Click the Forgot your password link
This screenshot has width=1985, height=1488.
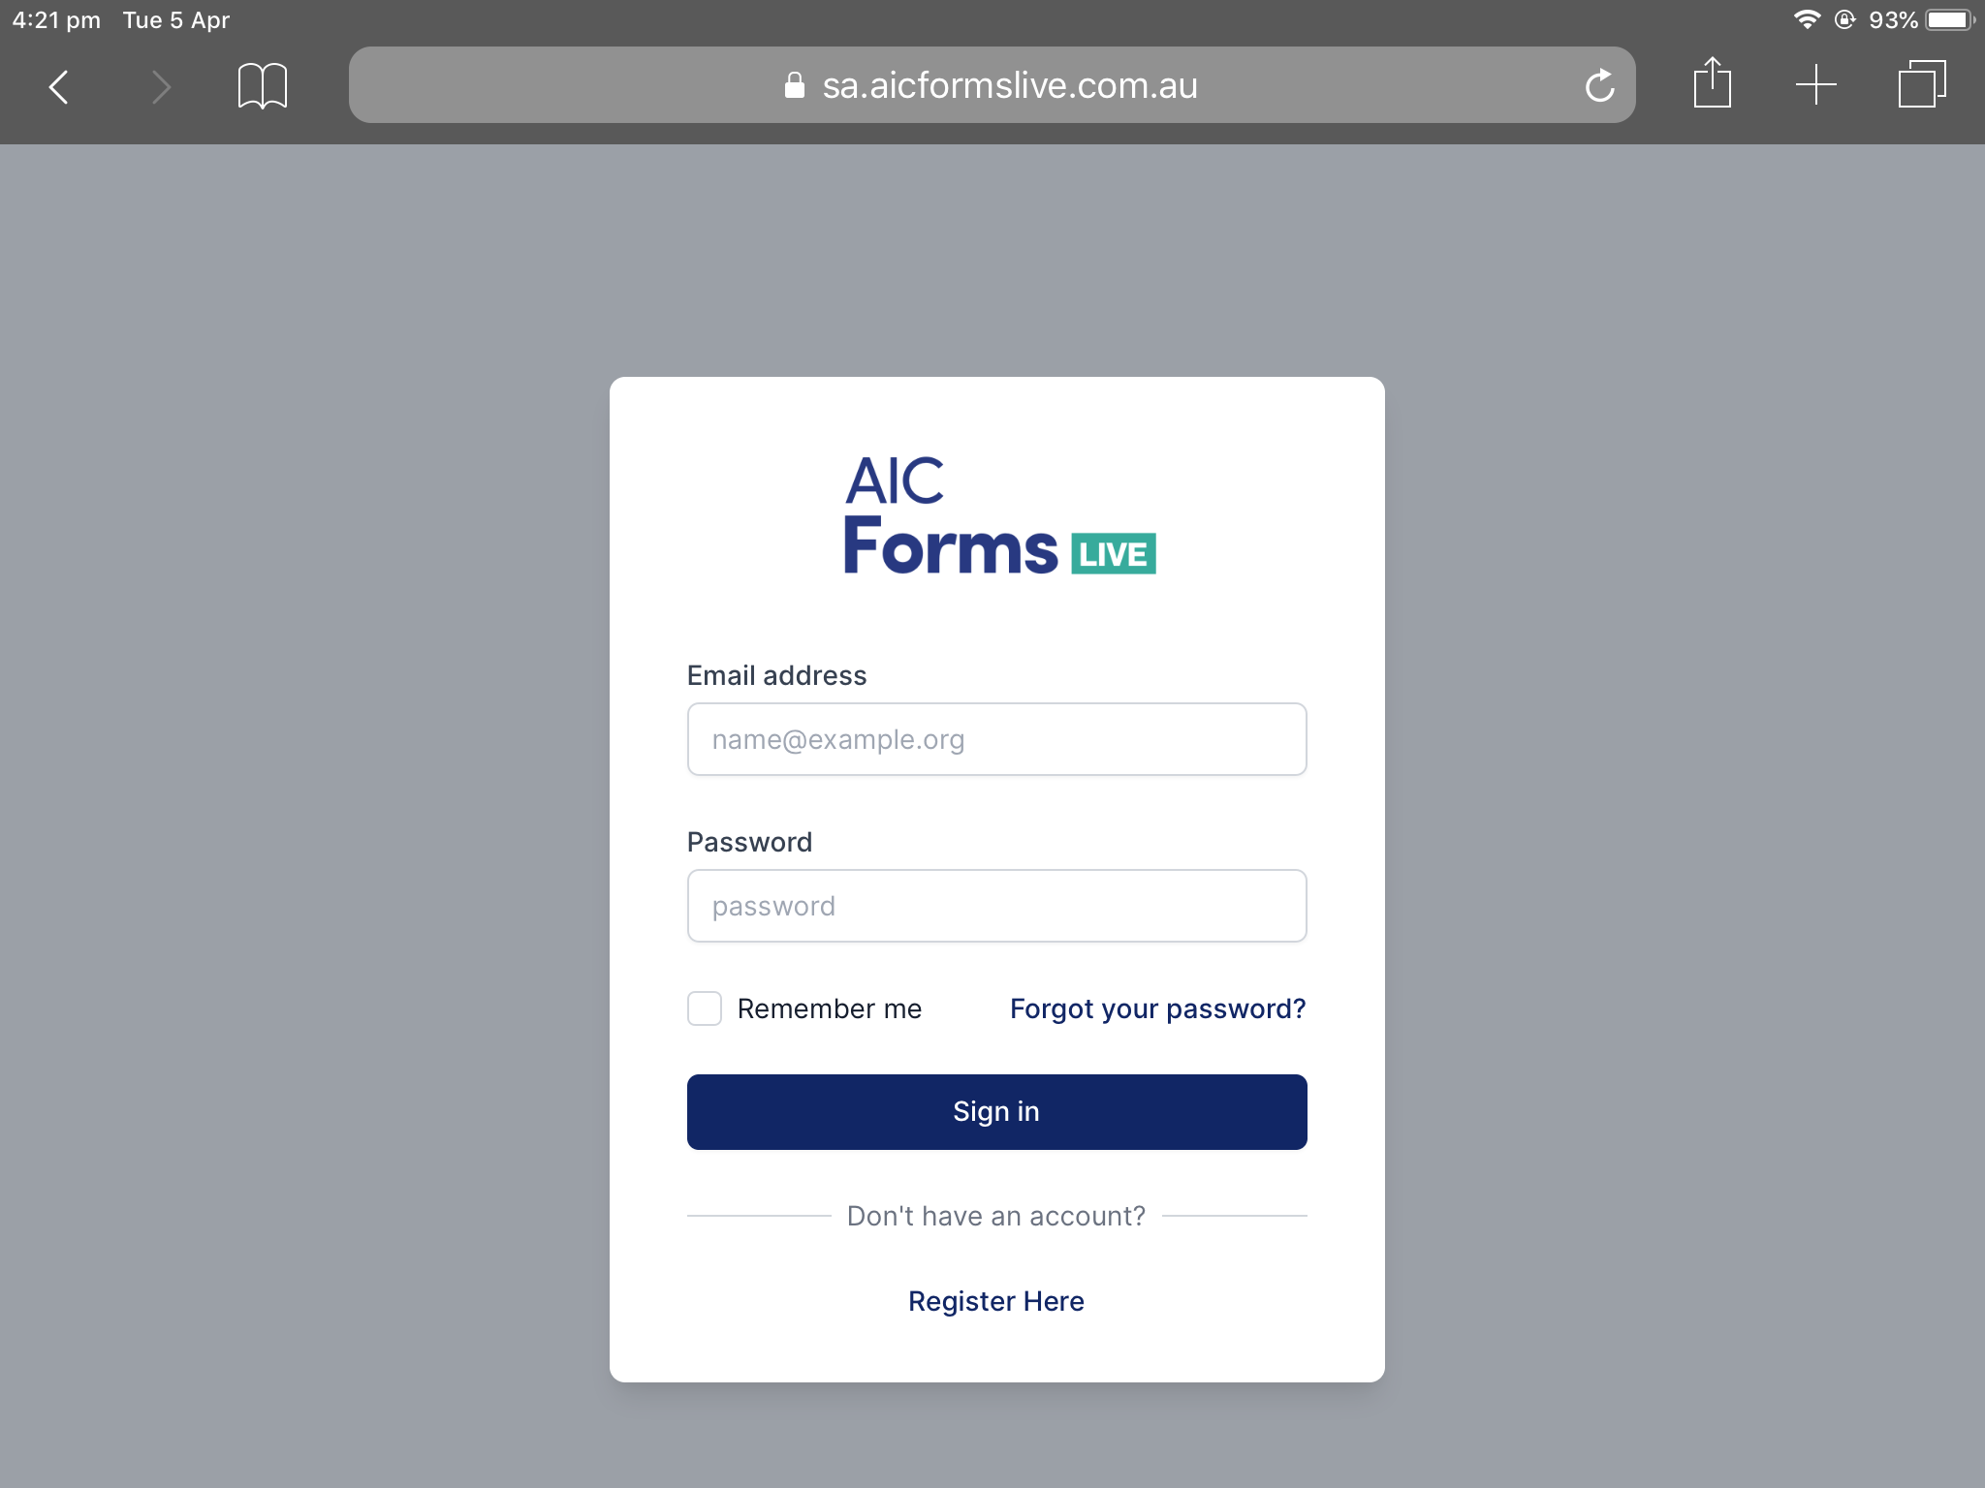point(1156,1008)
